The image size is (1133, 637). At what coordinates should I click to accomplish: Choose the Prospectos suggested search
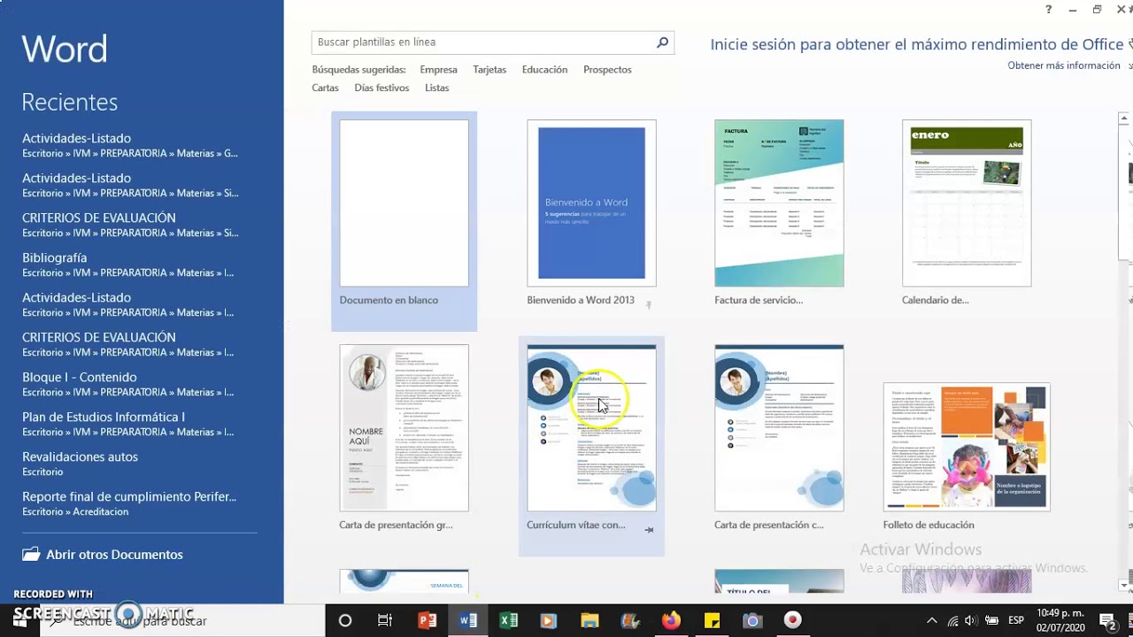pos(607,70)
